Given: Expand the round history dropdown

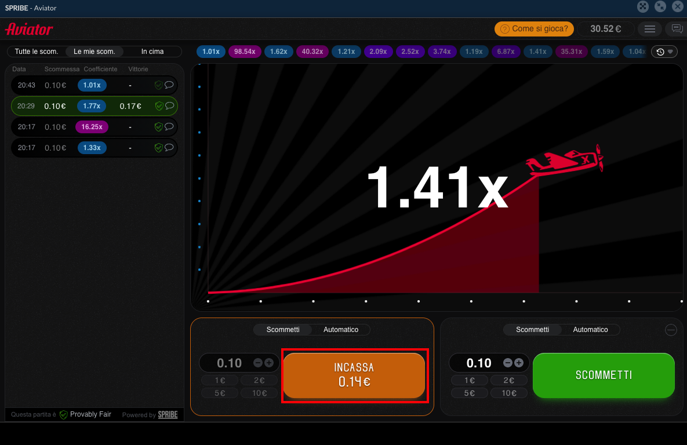Looking at the screenshot, I should coord(664,52).
